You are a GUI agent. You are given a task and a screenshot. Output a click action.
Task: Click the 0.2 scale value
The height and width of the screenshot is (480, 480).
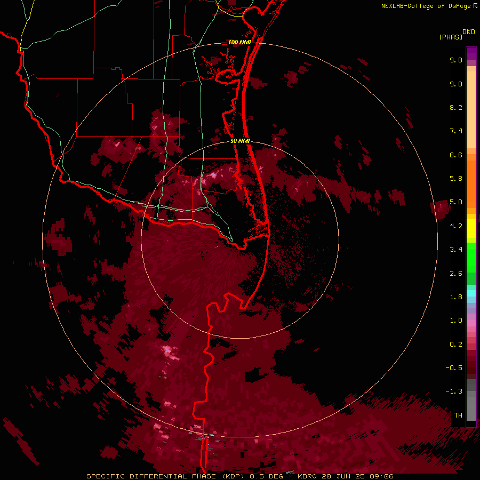pyautogui.click(x=456, y=345)
